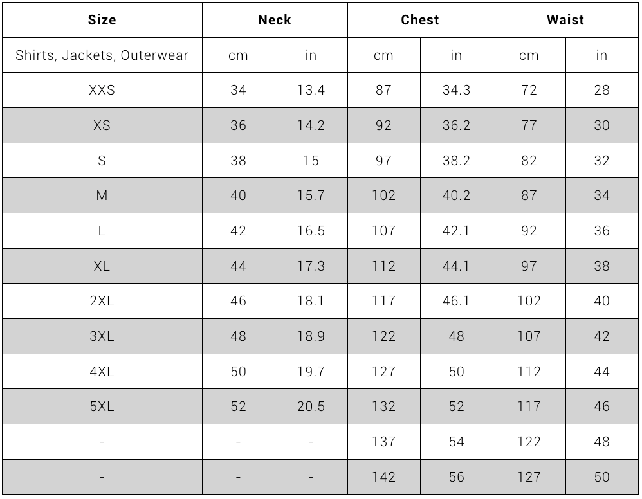642x499 pixels.
Task: Click the XS size cell
Action: (x=102, y=125)
